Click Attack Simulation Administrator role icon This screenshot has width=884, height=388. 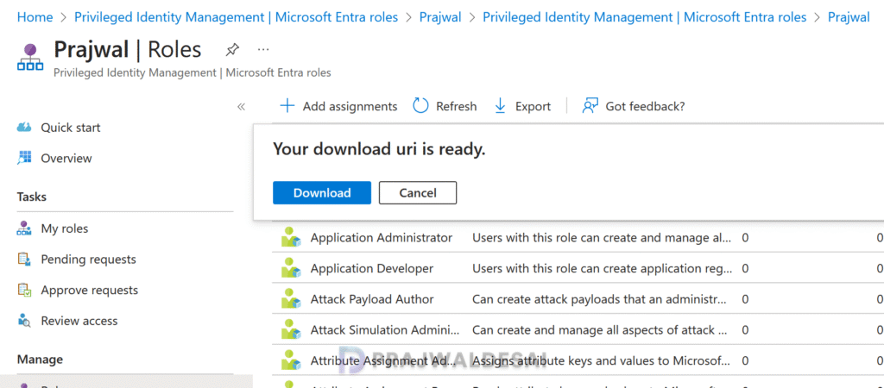[291, 329]
